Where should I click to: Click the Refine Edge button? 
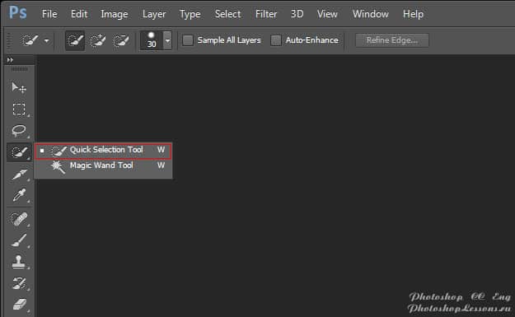[392, 40]
